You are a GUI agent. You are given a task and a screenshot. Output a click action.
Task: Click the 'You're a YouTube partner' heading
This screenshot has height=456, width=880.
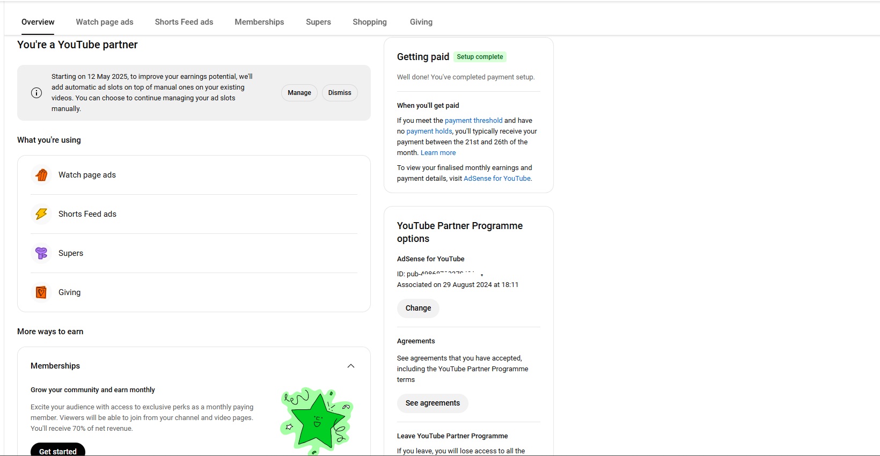tap(77, 45)
